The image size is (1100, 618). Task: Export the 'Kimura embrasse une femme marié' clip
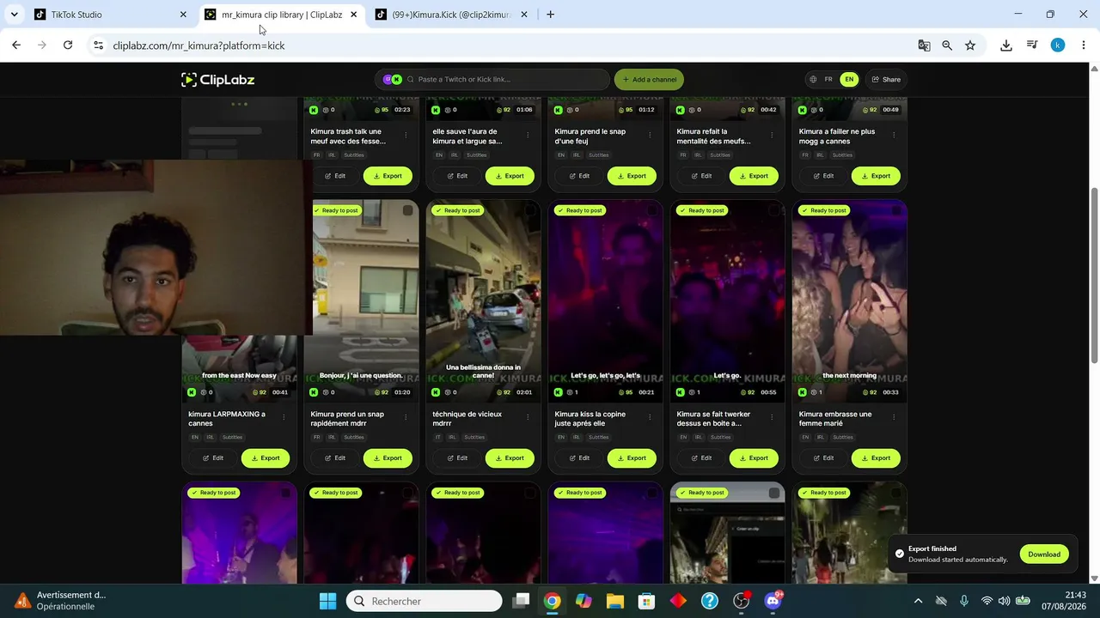tap(876, 458)
